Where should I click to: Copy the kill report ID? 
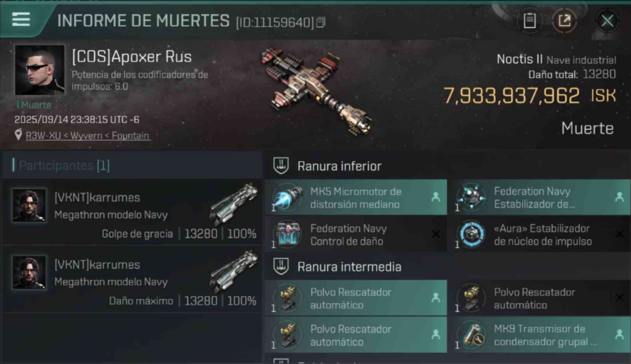click(320, 22)
